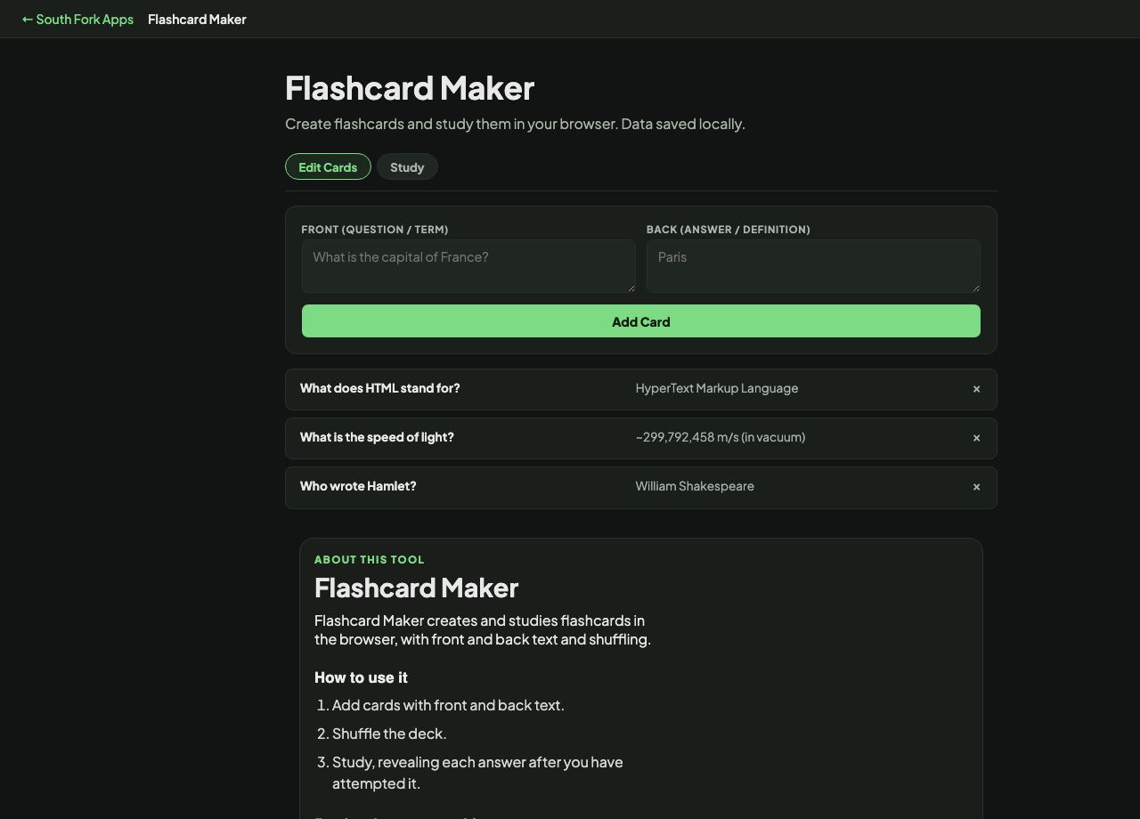Delete the 'What does HTML stand for?' card

tap(976, 389)
